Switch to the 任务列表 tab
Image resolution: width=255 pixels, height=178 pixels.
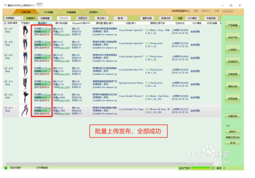click(x=26, y=12)
